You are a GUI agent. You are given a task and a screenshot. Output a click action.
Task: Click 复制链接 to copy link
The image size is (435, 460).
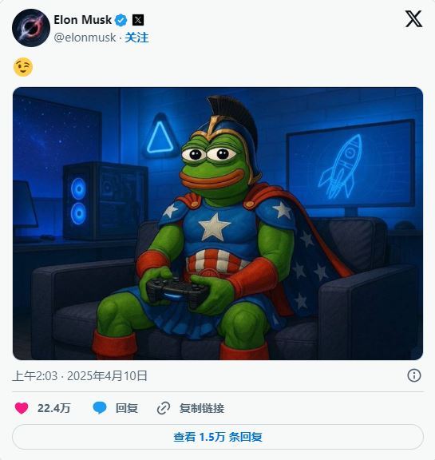(x=202, y=408)
